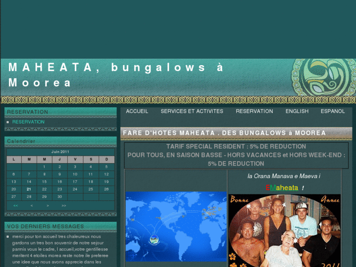
Task: Open the ACCUEIL menu item
Action: pos(137,111)
